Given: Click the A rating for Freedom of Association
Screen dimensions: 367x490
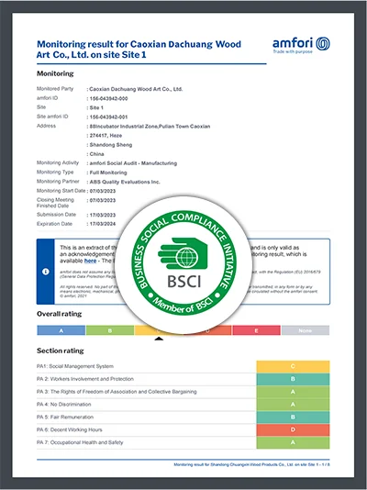Looking at the screenshot, I should (293, 392).
